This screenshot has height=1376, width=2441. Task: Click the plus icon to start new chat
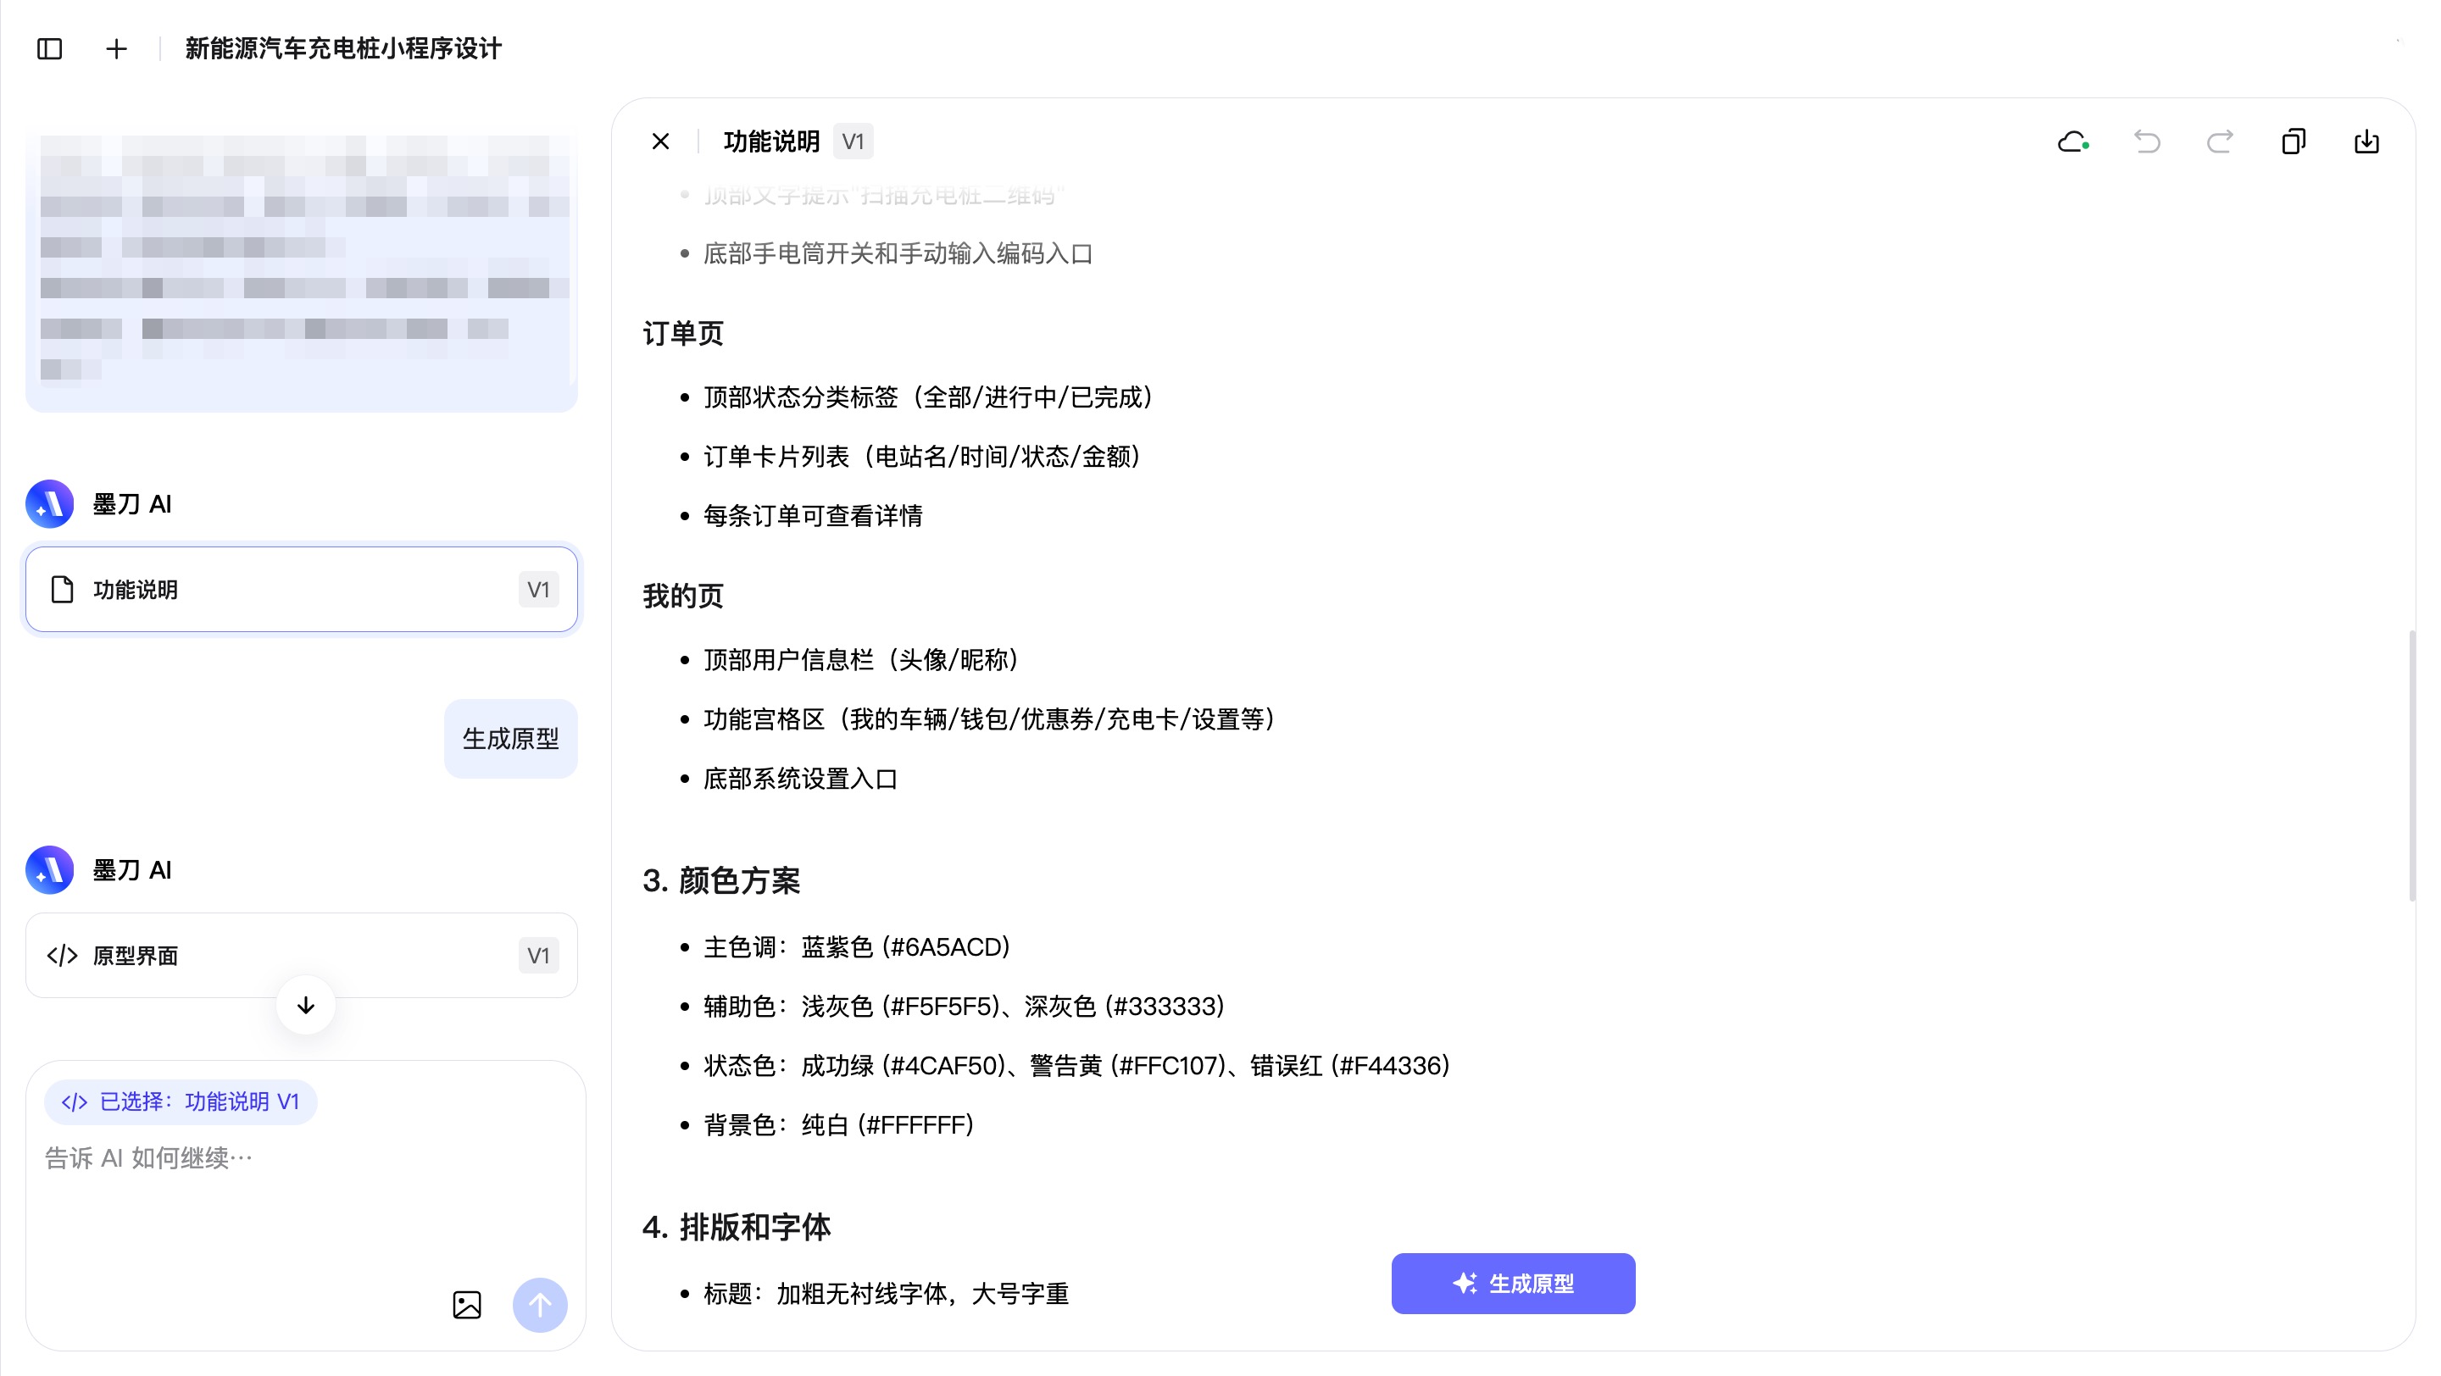click(x=115, y=48)
